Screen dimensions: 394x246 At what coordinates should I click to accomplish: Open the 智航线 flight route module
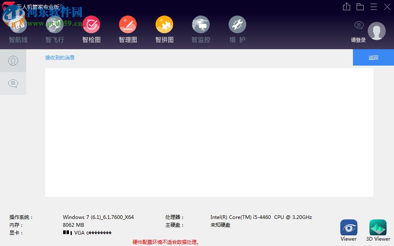pos(18,29)
